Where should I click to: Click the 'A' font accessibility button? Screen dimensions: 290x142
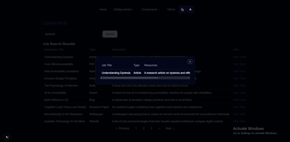point(190,10)
